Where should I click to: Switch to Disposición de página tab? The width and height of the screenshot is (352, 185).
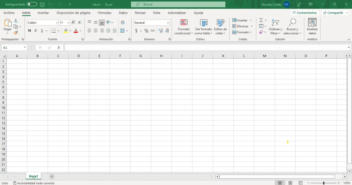74,13
